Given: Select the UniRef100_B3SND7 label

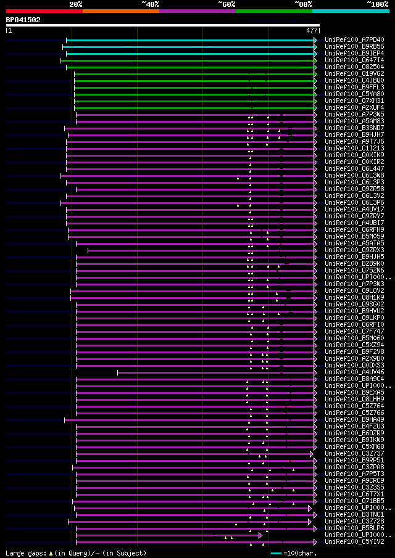Looking at the screenshot, I should (354, 128).
